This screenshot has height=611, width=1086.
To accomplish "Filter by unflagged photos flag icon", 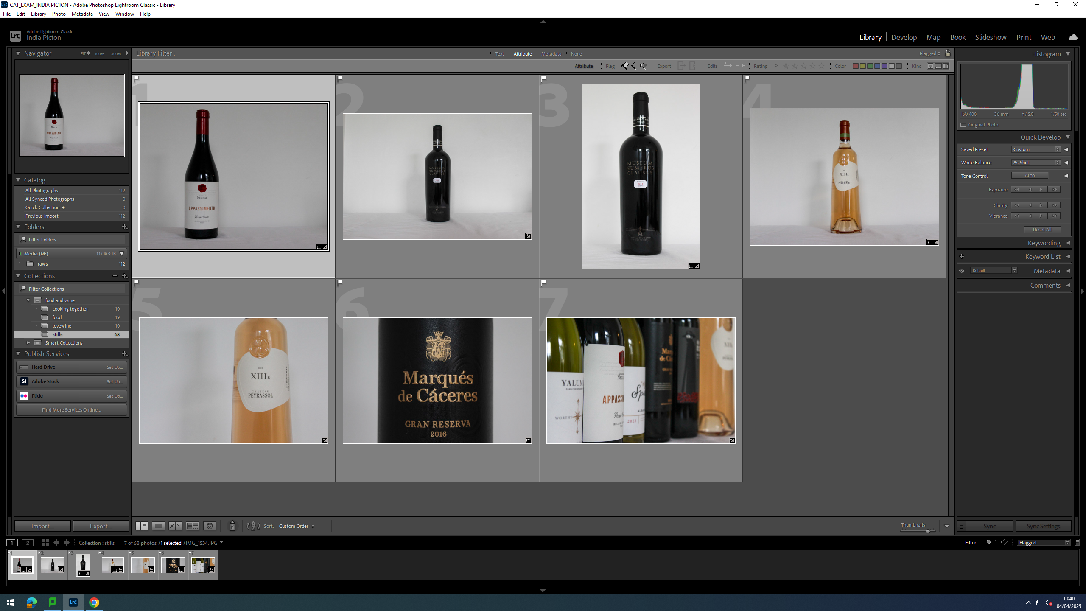I will point(635,66).
